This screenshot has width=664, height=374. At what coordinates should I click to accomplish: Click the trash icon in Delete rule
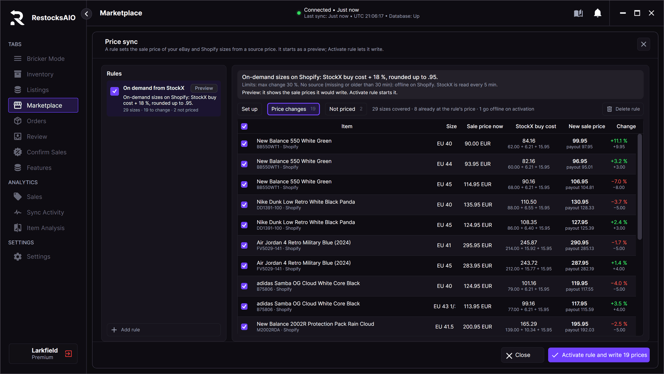click(x=609, y=109)
